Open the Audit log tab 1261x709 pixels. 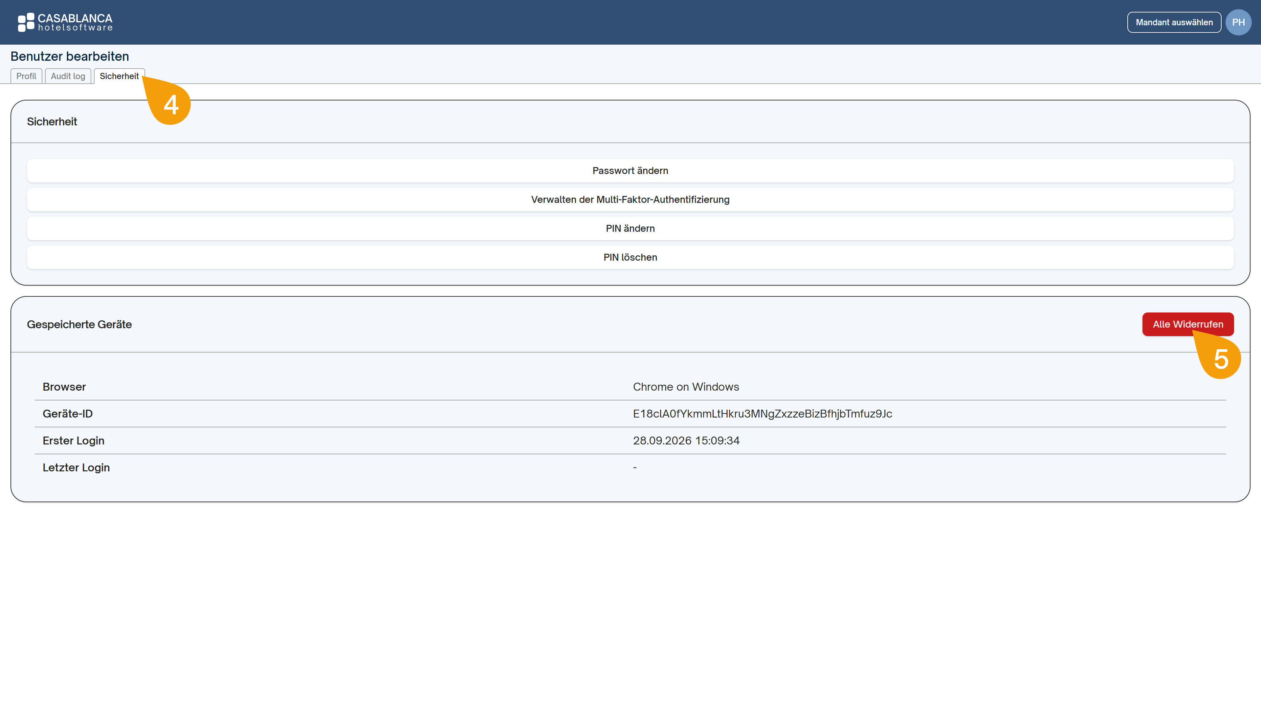click(x=68, y=76)
